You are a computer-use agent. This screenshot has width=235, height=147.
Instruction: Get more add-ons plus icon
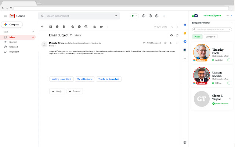(185, 58)
